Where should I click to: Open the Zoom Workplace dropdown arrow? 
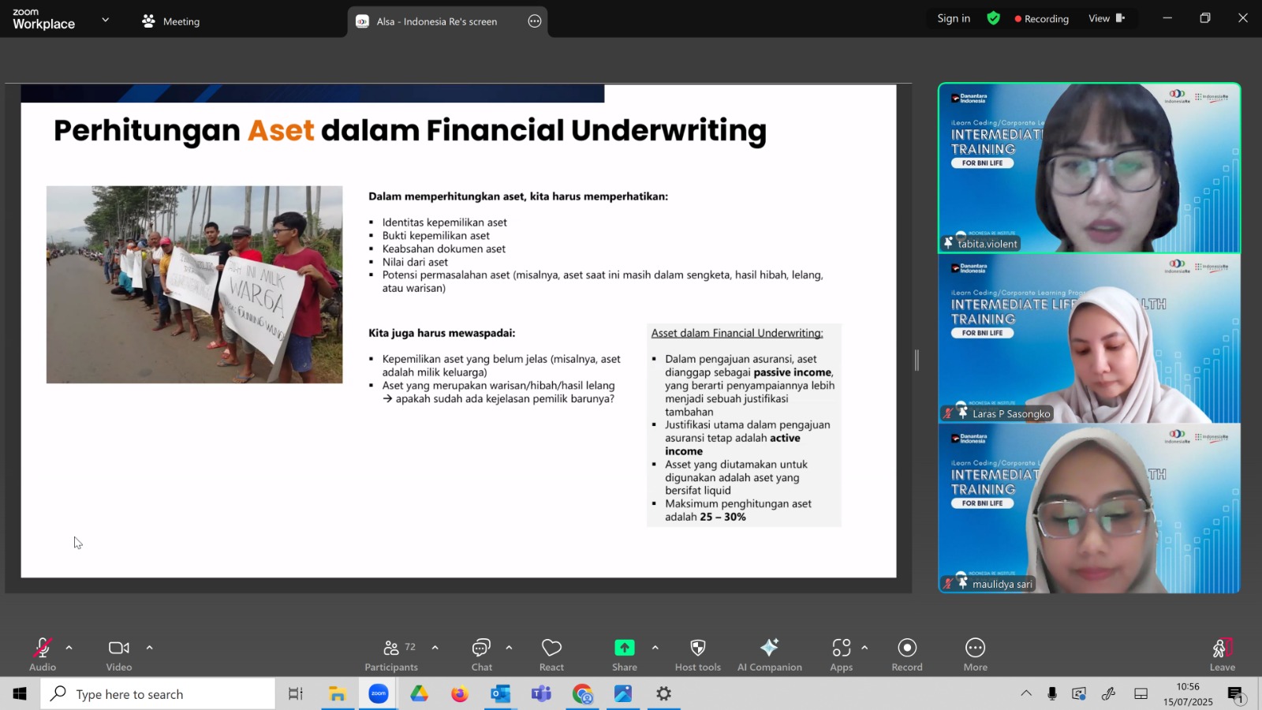105,20
